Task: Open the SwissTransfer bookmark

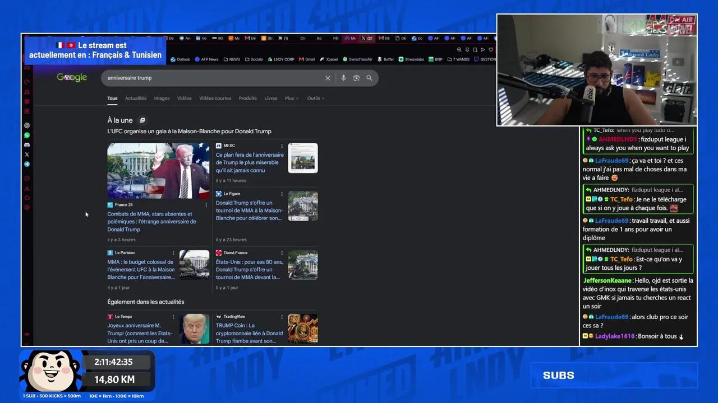Action: pyautogui.click(x=357, y=59)
